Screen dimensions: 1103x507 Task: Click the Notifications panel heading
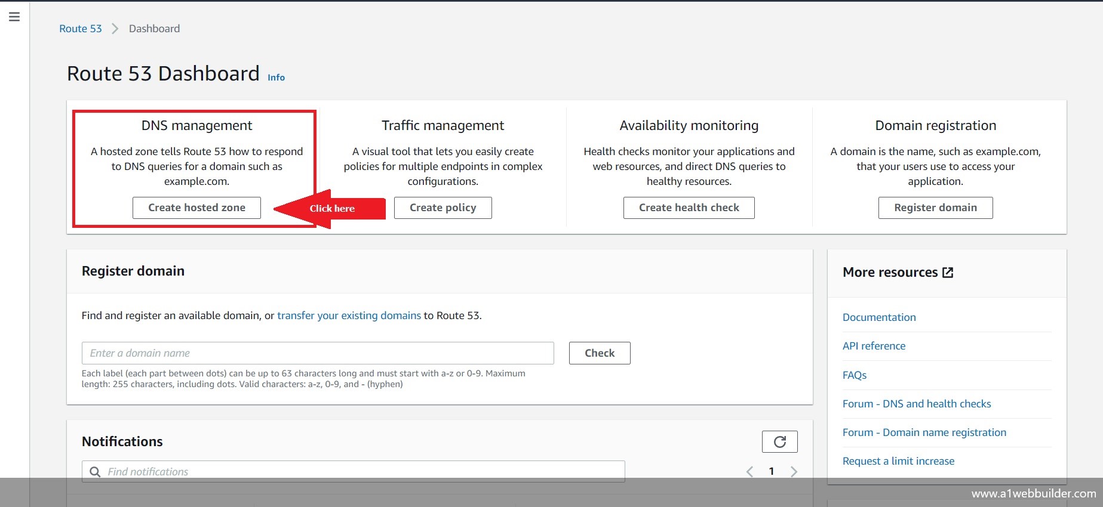click(122, 441)
